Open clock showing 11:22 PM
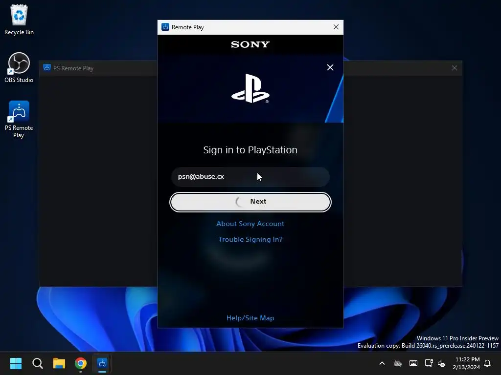 466,363
